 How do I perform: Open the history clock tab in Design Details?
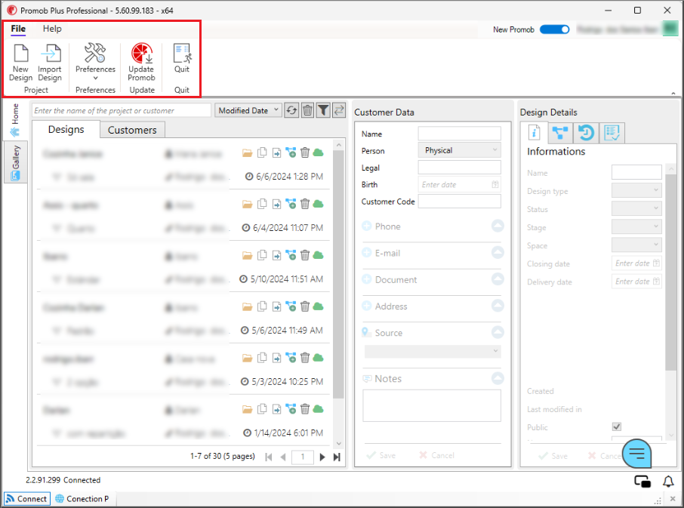point(586,133)
